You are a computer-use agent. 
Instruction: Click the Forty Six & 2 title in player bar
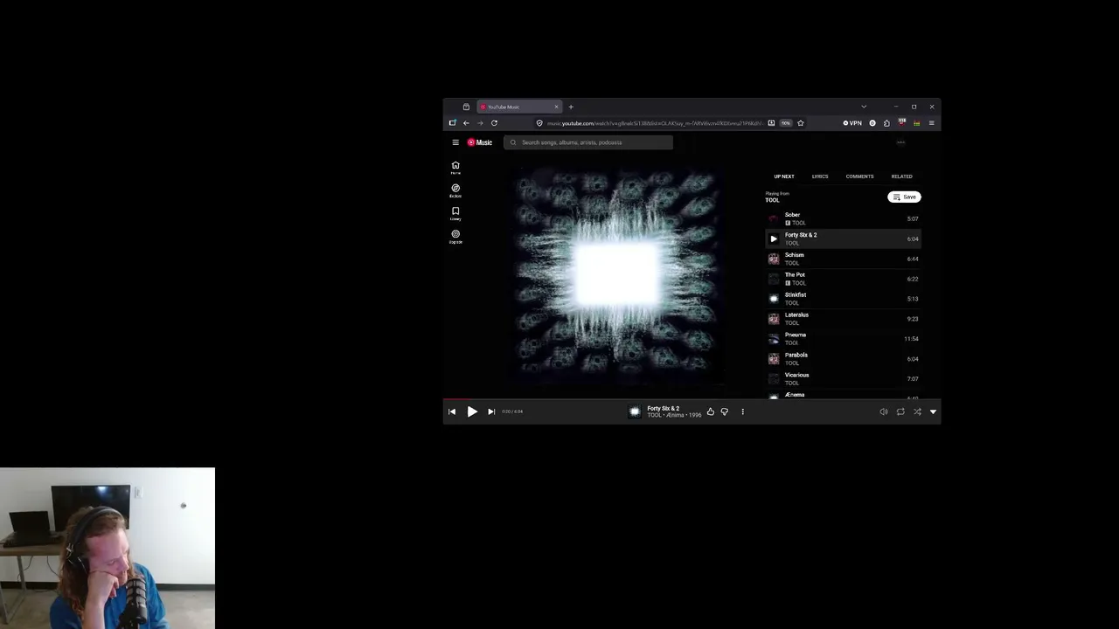(664, 408)
